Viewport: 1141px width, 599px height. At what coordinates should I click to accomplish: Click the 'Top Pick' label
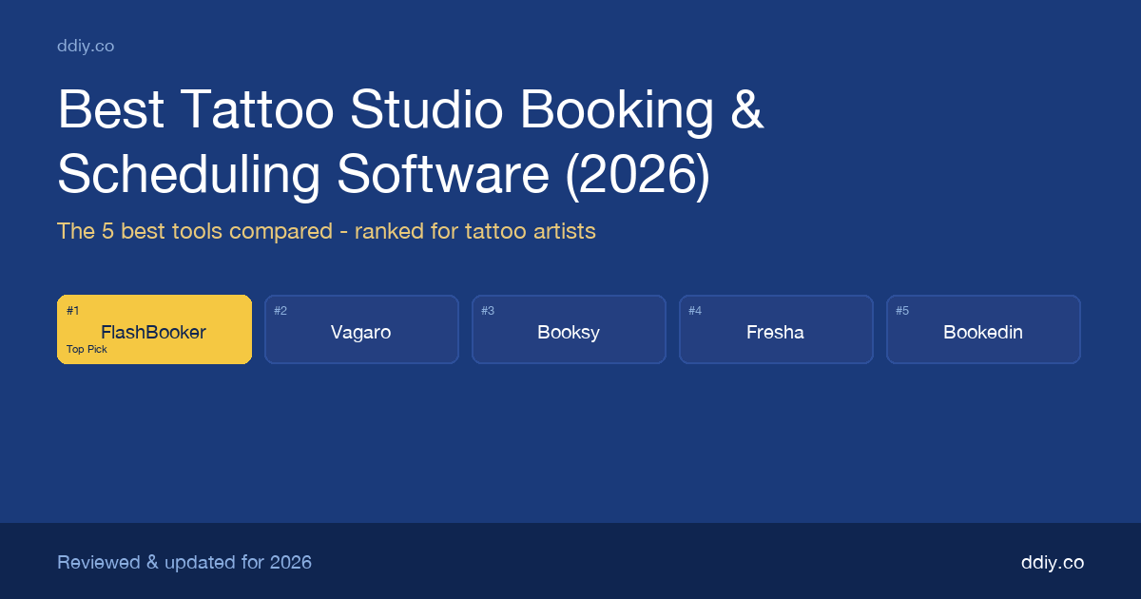[x=87, y=350]
